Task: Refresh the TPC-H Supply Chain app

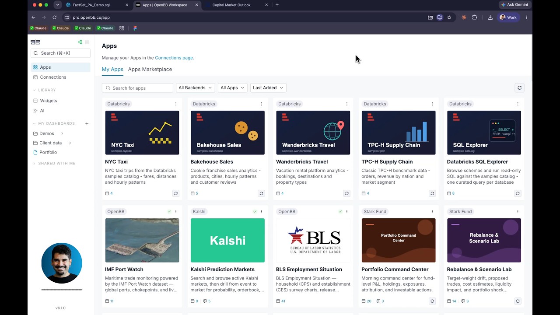Action: click(x=432, y=193)
